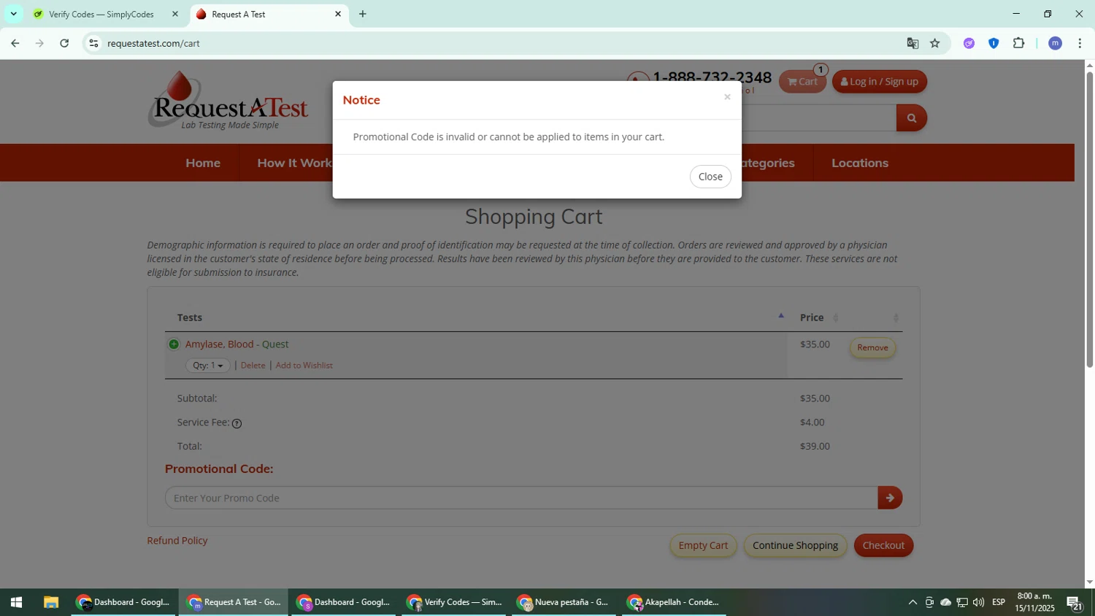Viewport: 1095px width, 616px height.
Task: Open the Extensions puzzle icon
Action: tap(1018, 43)
